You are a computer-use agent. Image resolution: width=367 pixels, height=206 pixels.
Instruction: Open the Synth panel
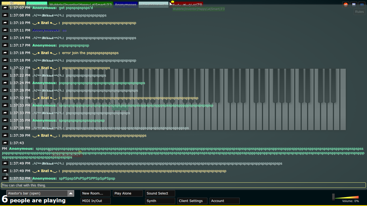tap(160, 201)
